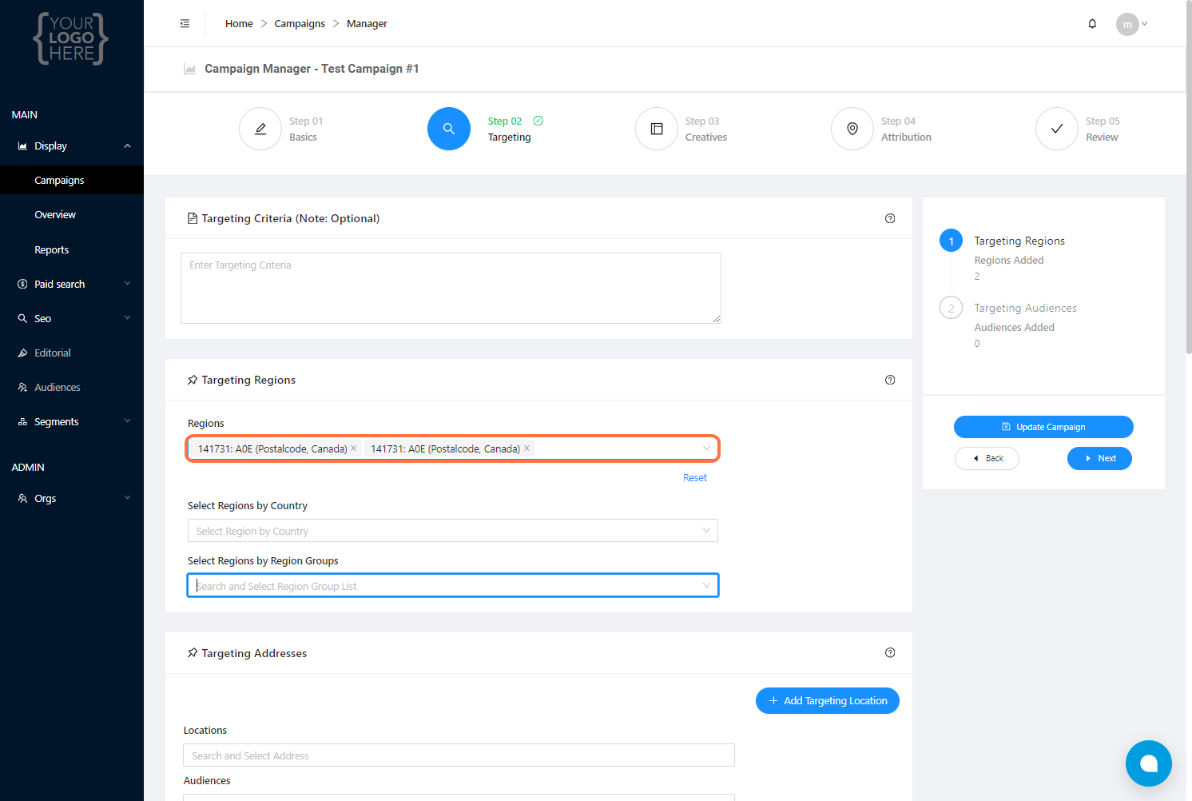Open the notifications bell
Viewport: 1192px width, 801px height.
(1092, 24)
